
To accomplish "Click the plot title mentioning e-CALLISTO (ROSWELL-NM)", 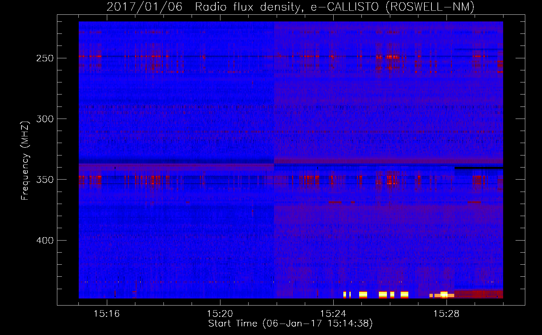I will coord(290,7).
